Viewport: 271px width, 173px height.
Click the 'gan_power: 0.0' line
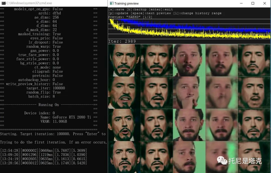(45, 51)
